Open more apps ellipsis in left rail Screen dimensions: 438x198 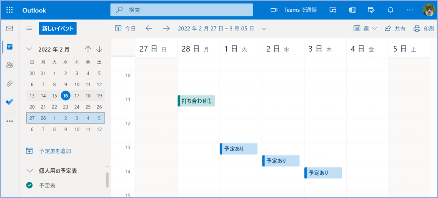coord(10,121)
